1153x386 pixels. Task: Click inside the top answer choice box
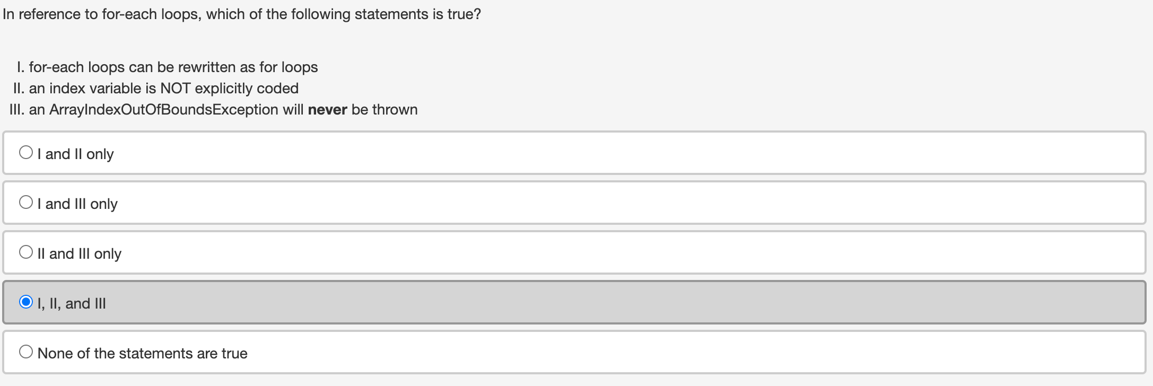[530, 154]
